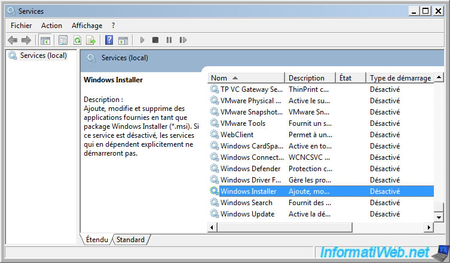
Task: Click gear icon of TP VC Gateway Service
Action: point(214,89)
